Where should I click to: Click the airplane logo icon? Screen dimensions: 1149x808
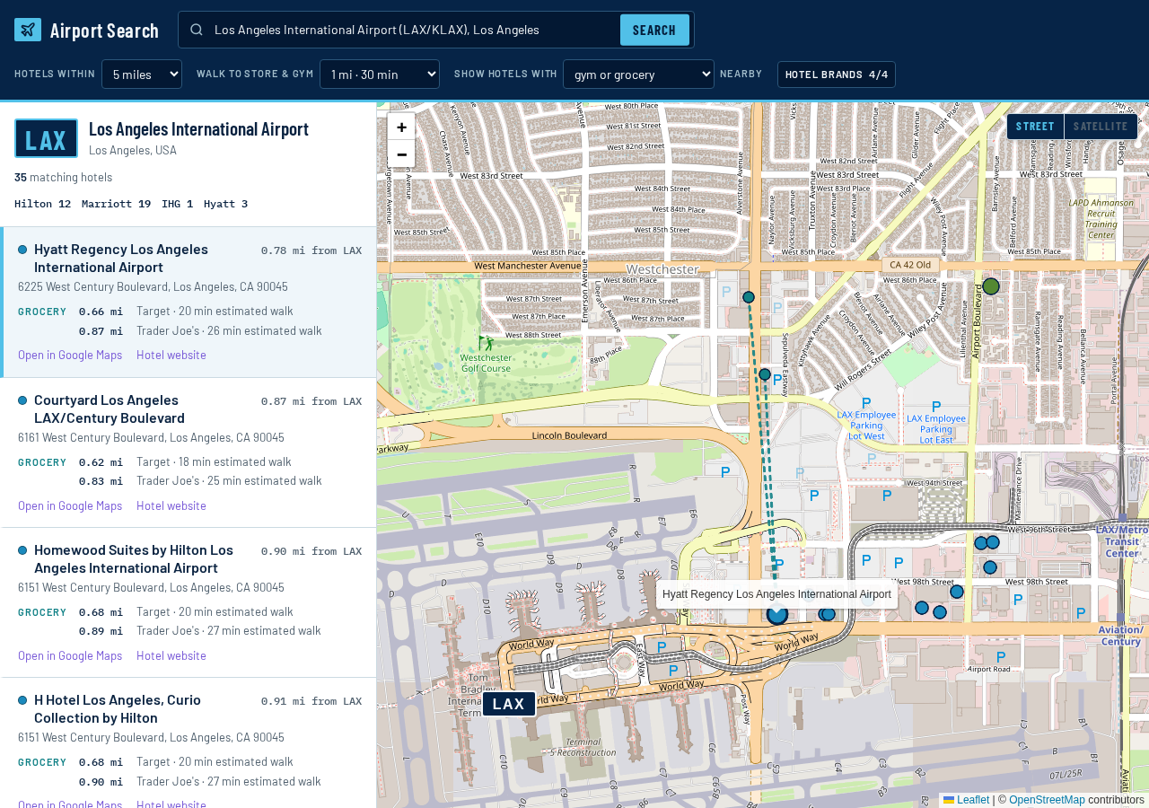(28, 30)
